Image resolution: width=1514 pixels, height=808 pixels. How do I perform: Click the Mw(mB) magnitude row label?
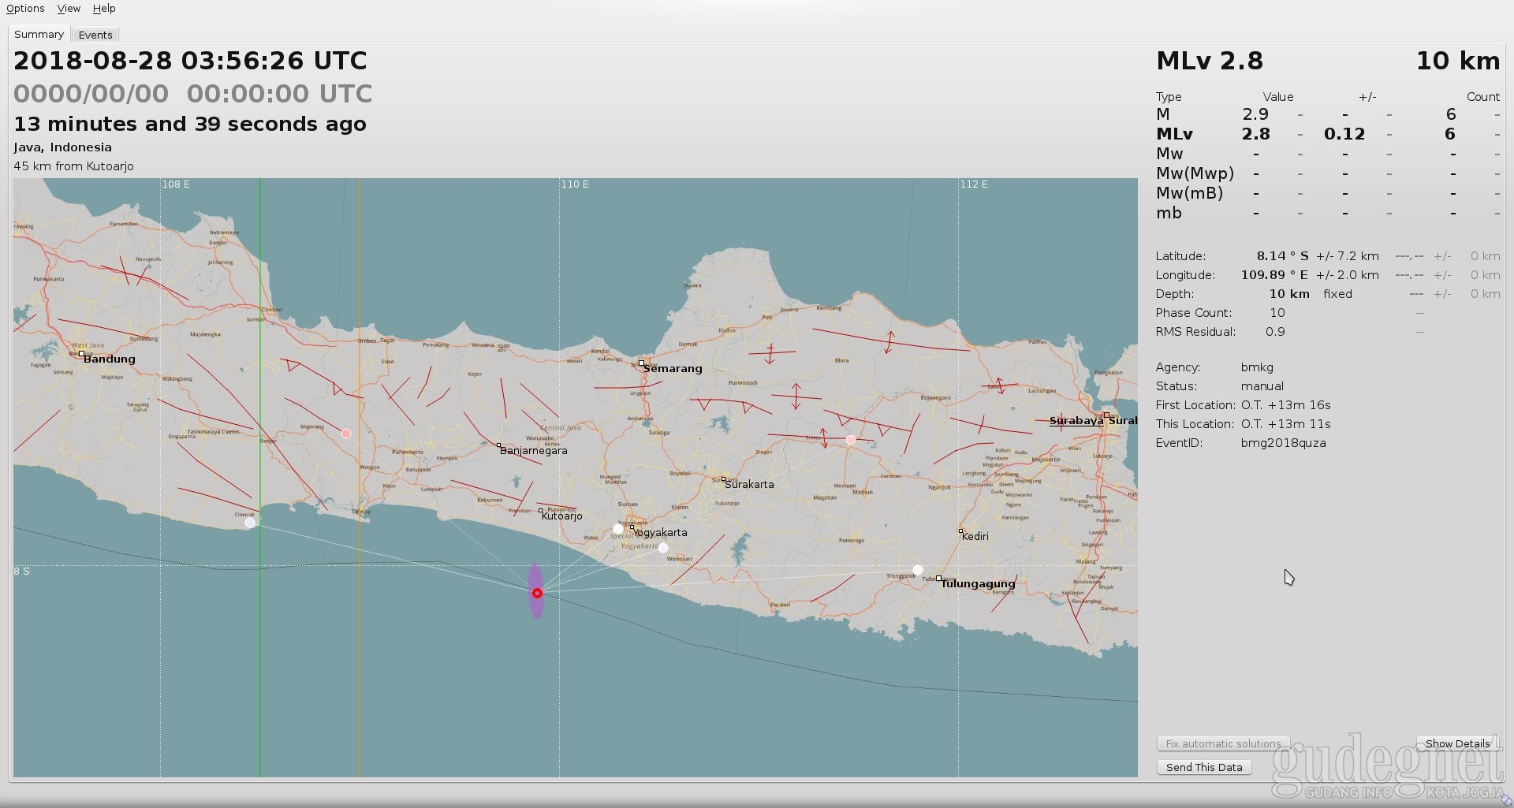[x=1189, y=193]
